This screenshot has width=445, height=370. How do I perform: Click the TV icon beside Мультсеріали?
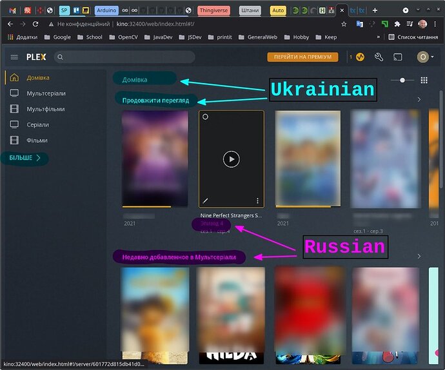14,93
